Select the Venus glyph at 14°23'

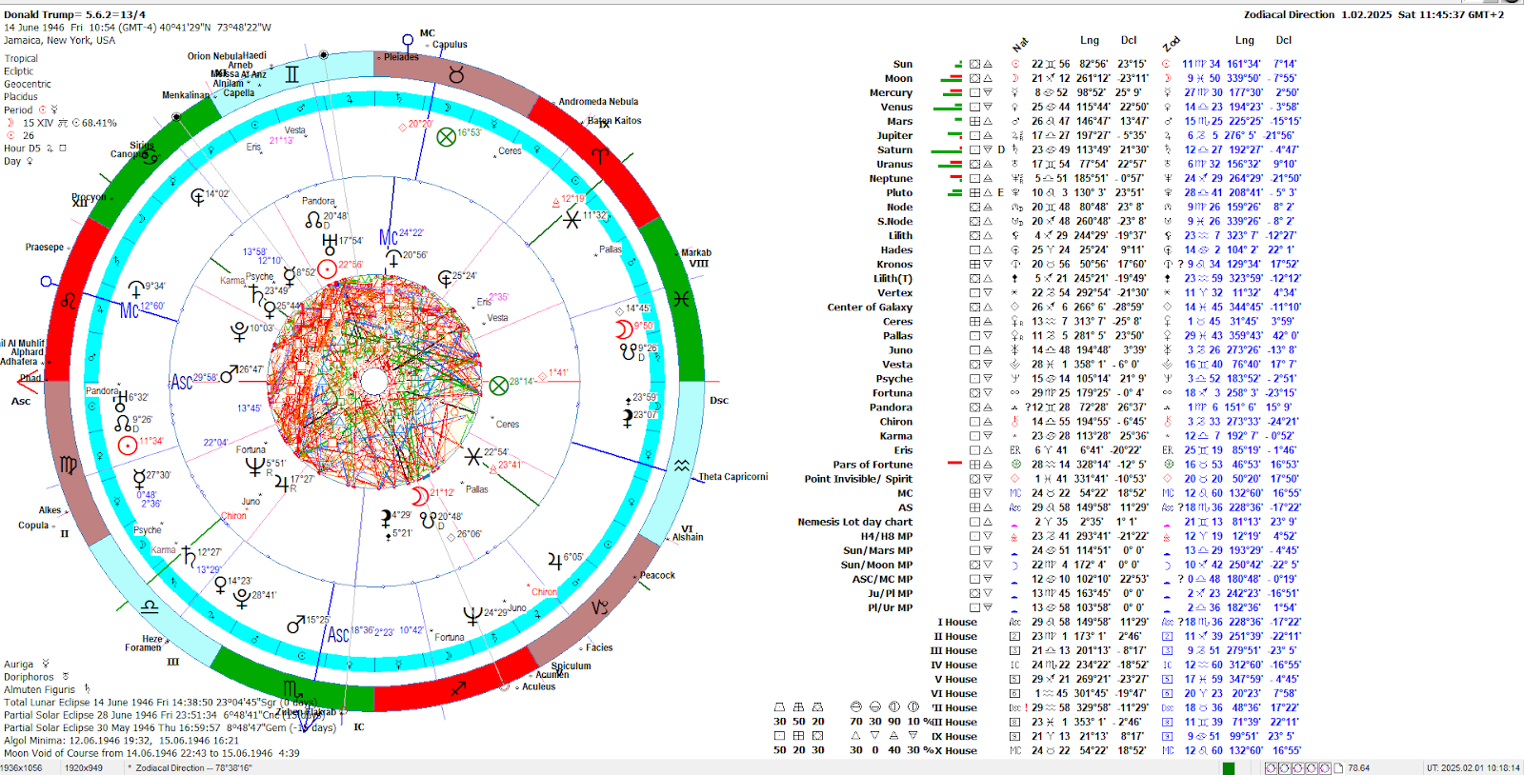point(220,584)
